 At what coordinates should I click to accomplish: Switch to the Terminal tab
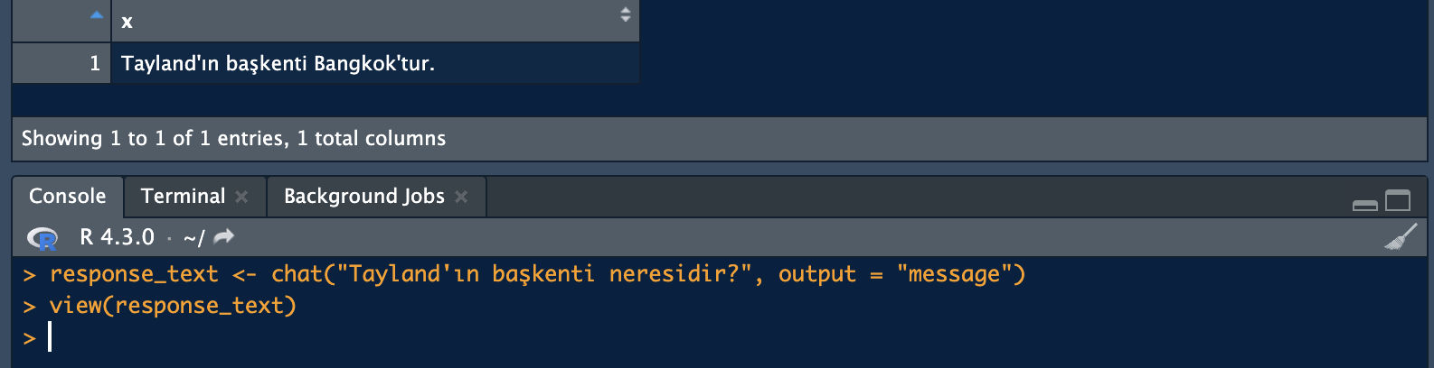point(184,196)
